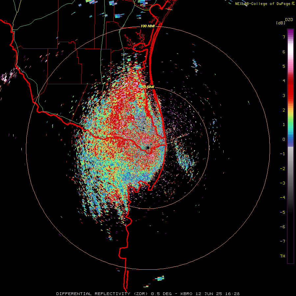Click the 7 value on the color scale
Screen dimensions: 296x296
coord(284,37)
